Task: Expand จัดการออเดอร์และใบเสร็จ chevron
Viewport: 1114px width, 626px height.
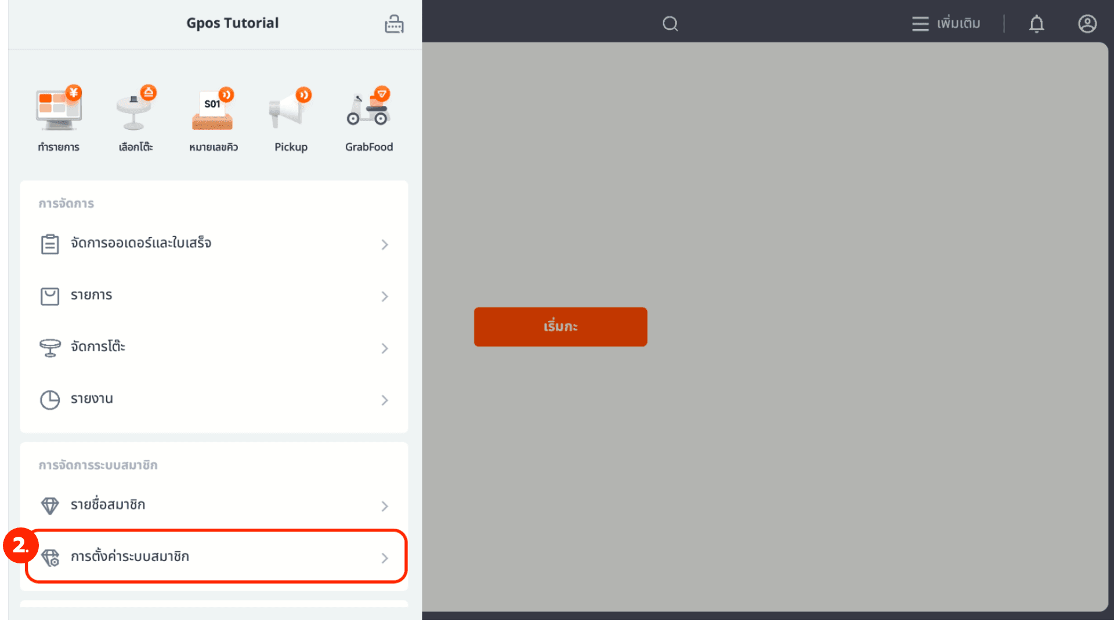Action: [x=385, y=245]
